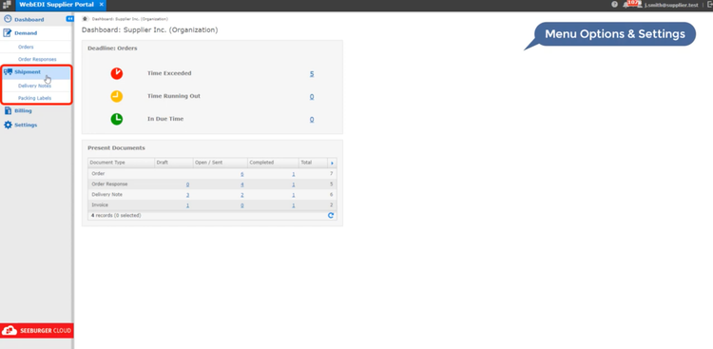Click the 'Present Documents' panel title
Screen dimensions: 713x349
pos(116,148)
